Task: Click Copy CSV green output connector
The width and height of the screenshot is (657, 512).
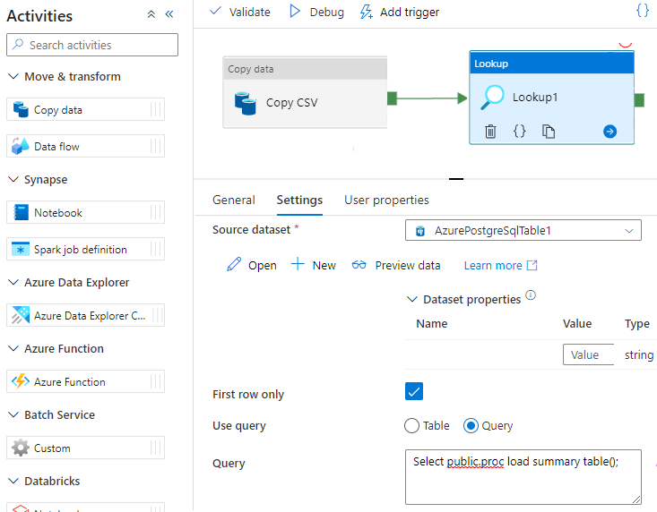Action: tap(393, 98)
